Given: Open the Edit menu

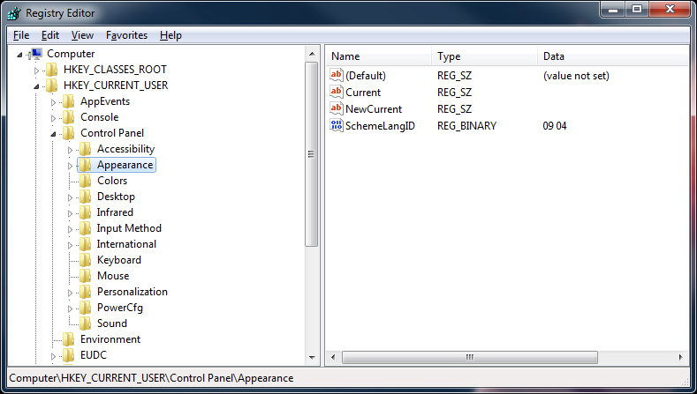Looking at the screenshot, I should [x=50, y=35].
